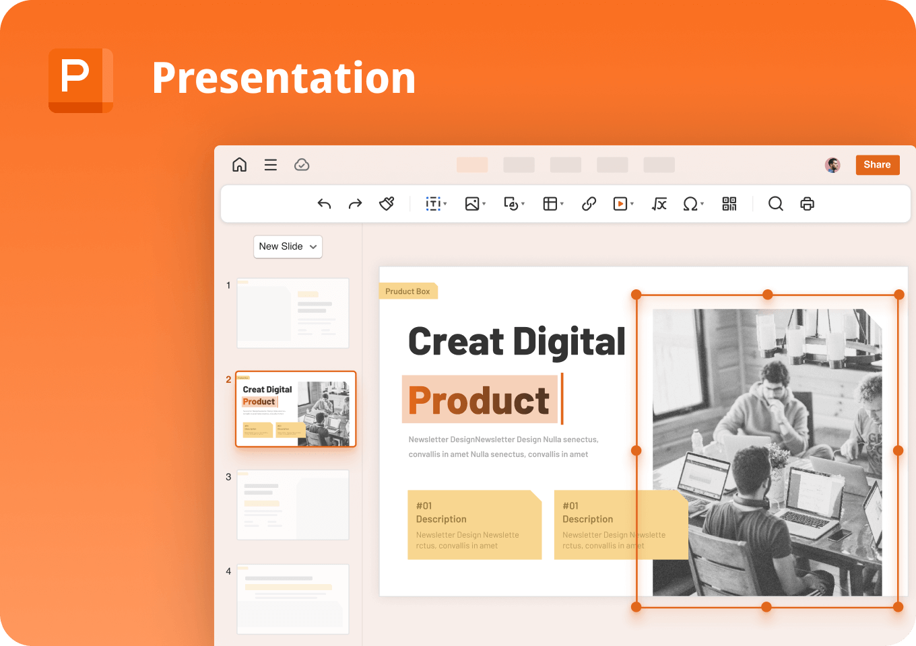Select slide 3 thumbnail
The image size is (916, 646).
(292, 505)
